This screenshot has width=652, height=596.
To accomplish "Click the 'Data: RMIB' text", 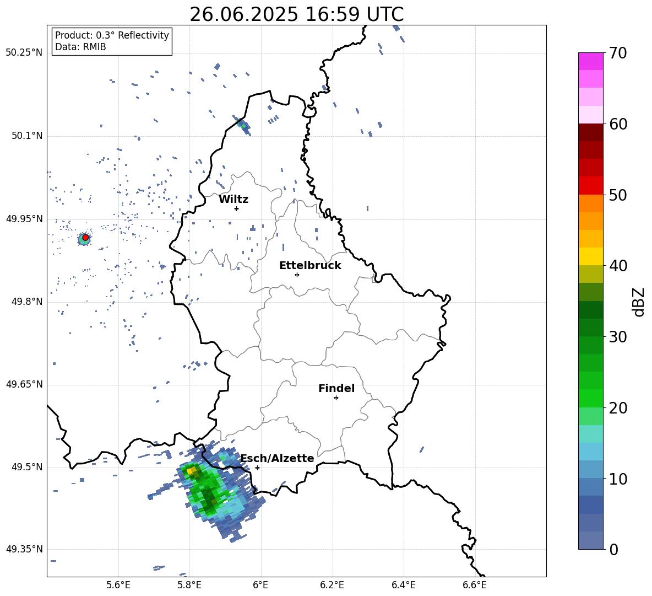I will point(80,47).
